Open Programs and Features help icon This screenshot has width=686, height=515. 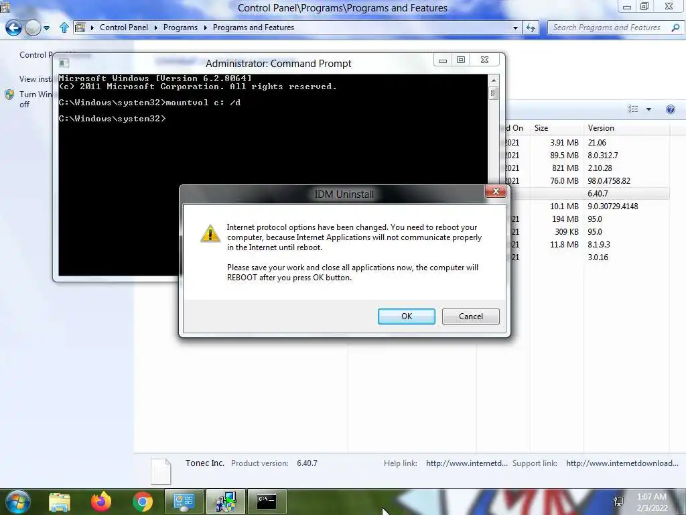pyautogui.click(x=670, y=109)
